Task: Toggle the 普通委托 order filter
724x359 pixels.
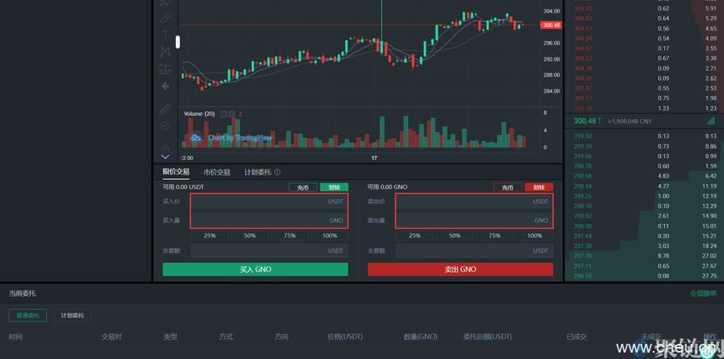Action: [x=28, y=316]
